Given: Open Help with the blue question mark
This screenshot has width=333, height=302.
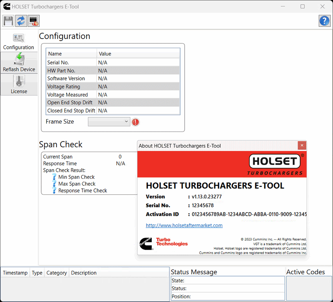Looking at the screenshot, I should coord(324,21).
